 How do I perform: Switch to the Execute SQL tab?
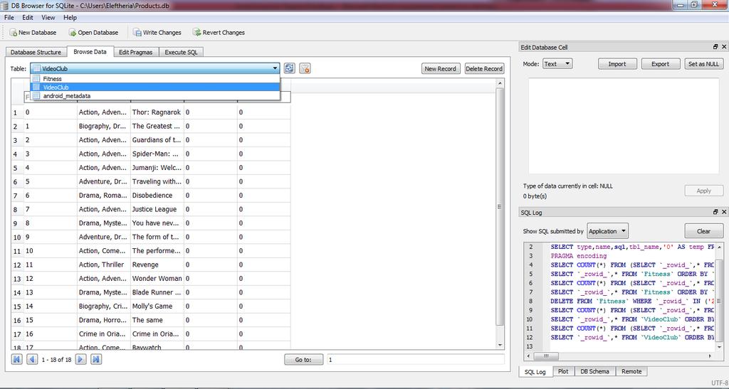tap(182, 53)
